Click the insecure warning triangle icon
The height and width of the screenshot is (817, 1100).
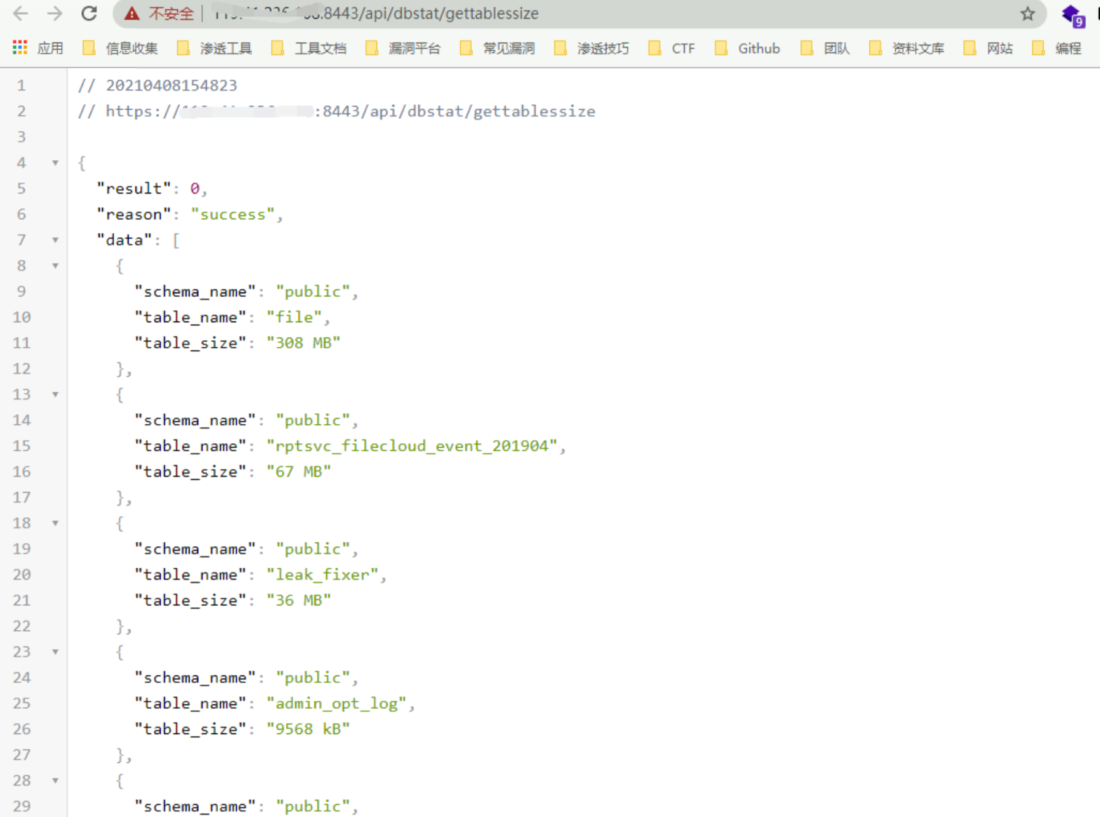[132, 14]
